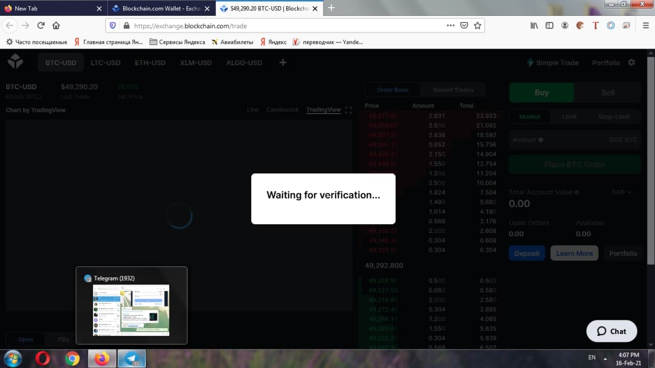Viewport: 655px width, 368px height.
Task: Close the New Tab tab
Action: tap(99, 9)
